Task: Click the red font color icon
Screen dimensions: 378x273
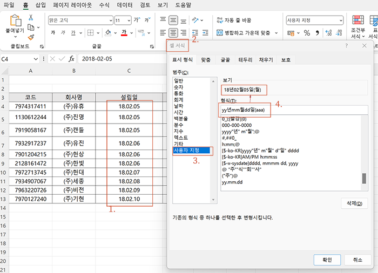Action: click(x=124, y=32)
